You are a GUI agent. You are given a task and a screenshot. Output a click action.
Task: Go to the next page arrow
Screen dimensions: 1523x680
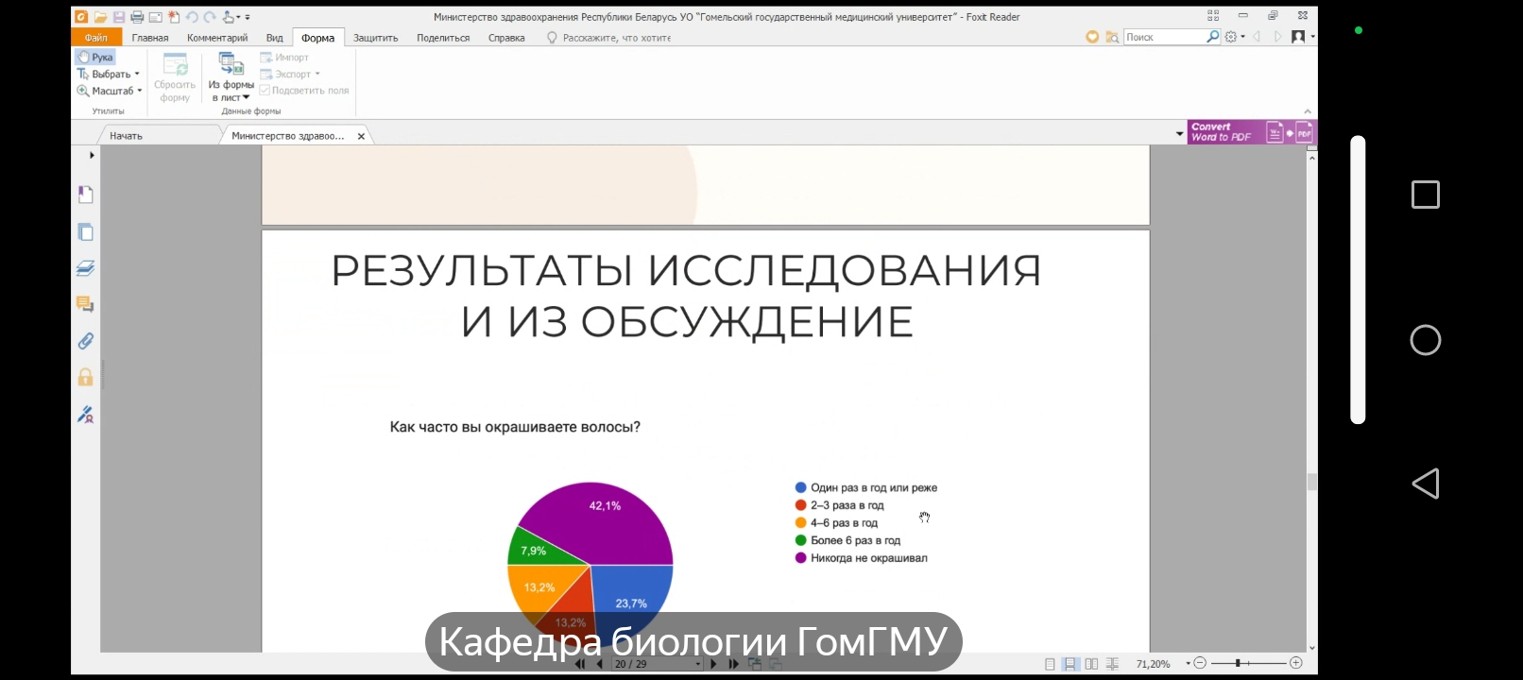pyautogui.click(x=713, y=664)
